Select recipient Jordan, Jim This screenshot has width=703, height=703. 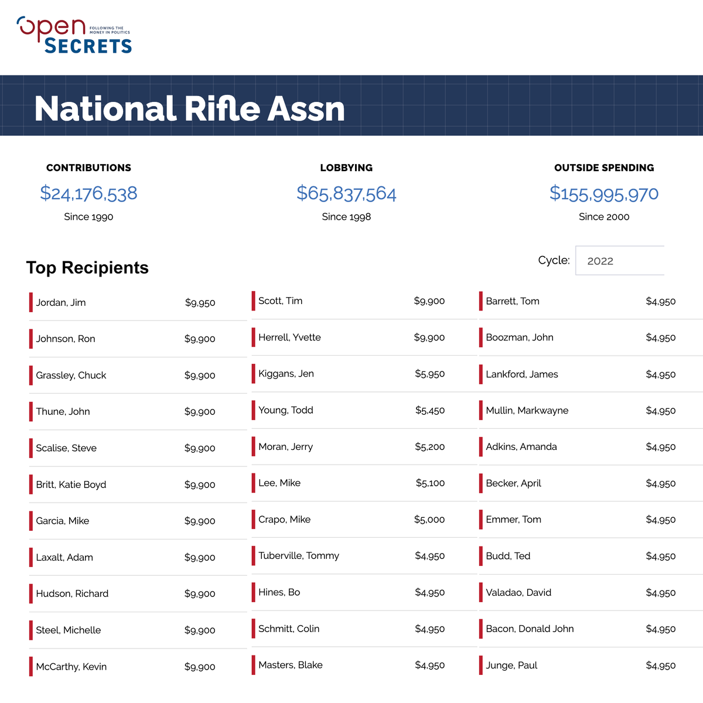tap(61, 303)
